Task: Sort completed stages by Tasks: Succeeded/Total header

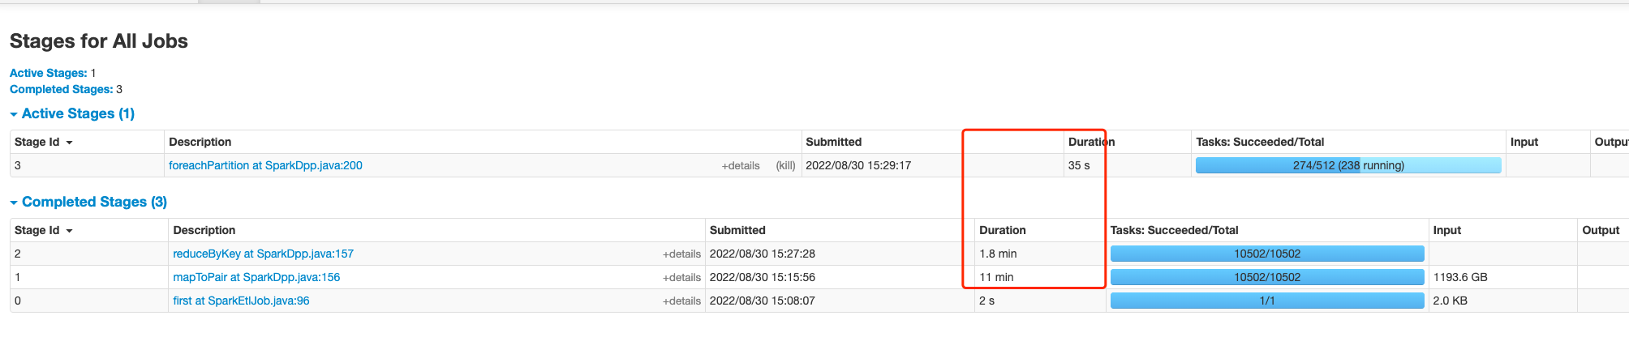Action: tap(1175, 230)
